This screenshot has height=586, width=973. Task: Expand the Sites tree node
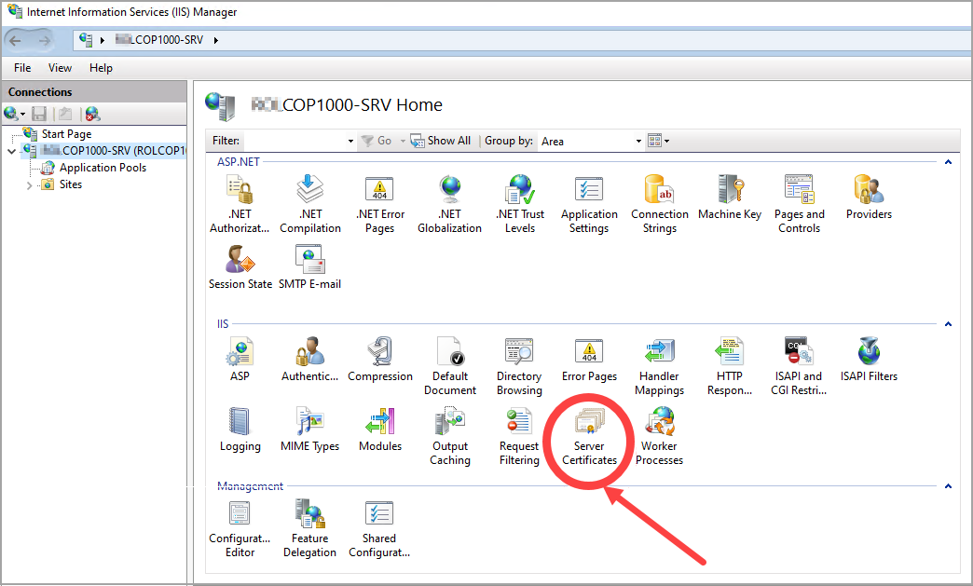29,185
